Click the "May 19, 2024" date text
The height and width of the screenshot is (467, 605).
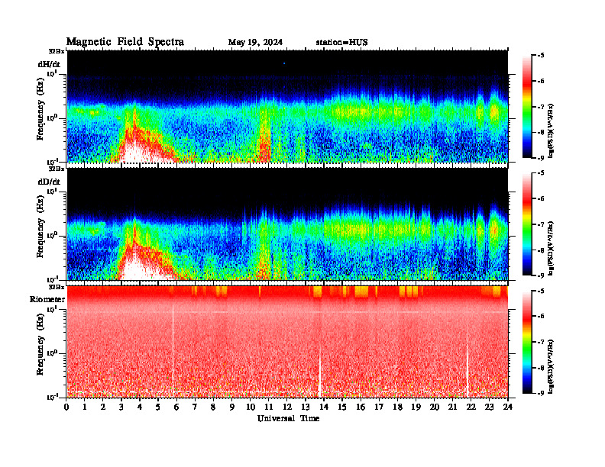tap(255, 43)
